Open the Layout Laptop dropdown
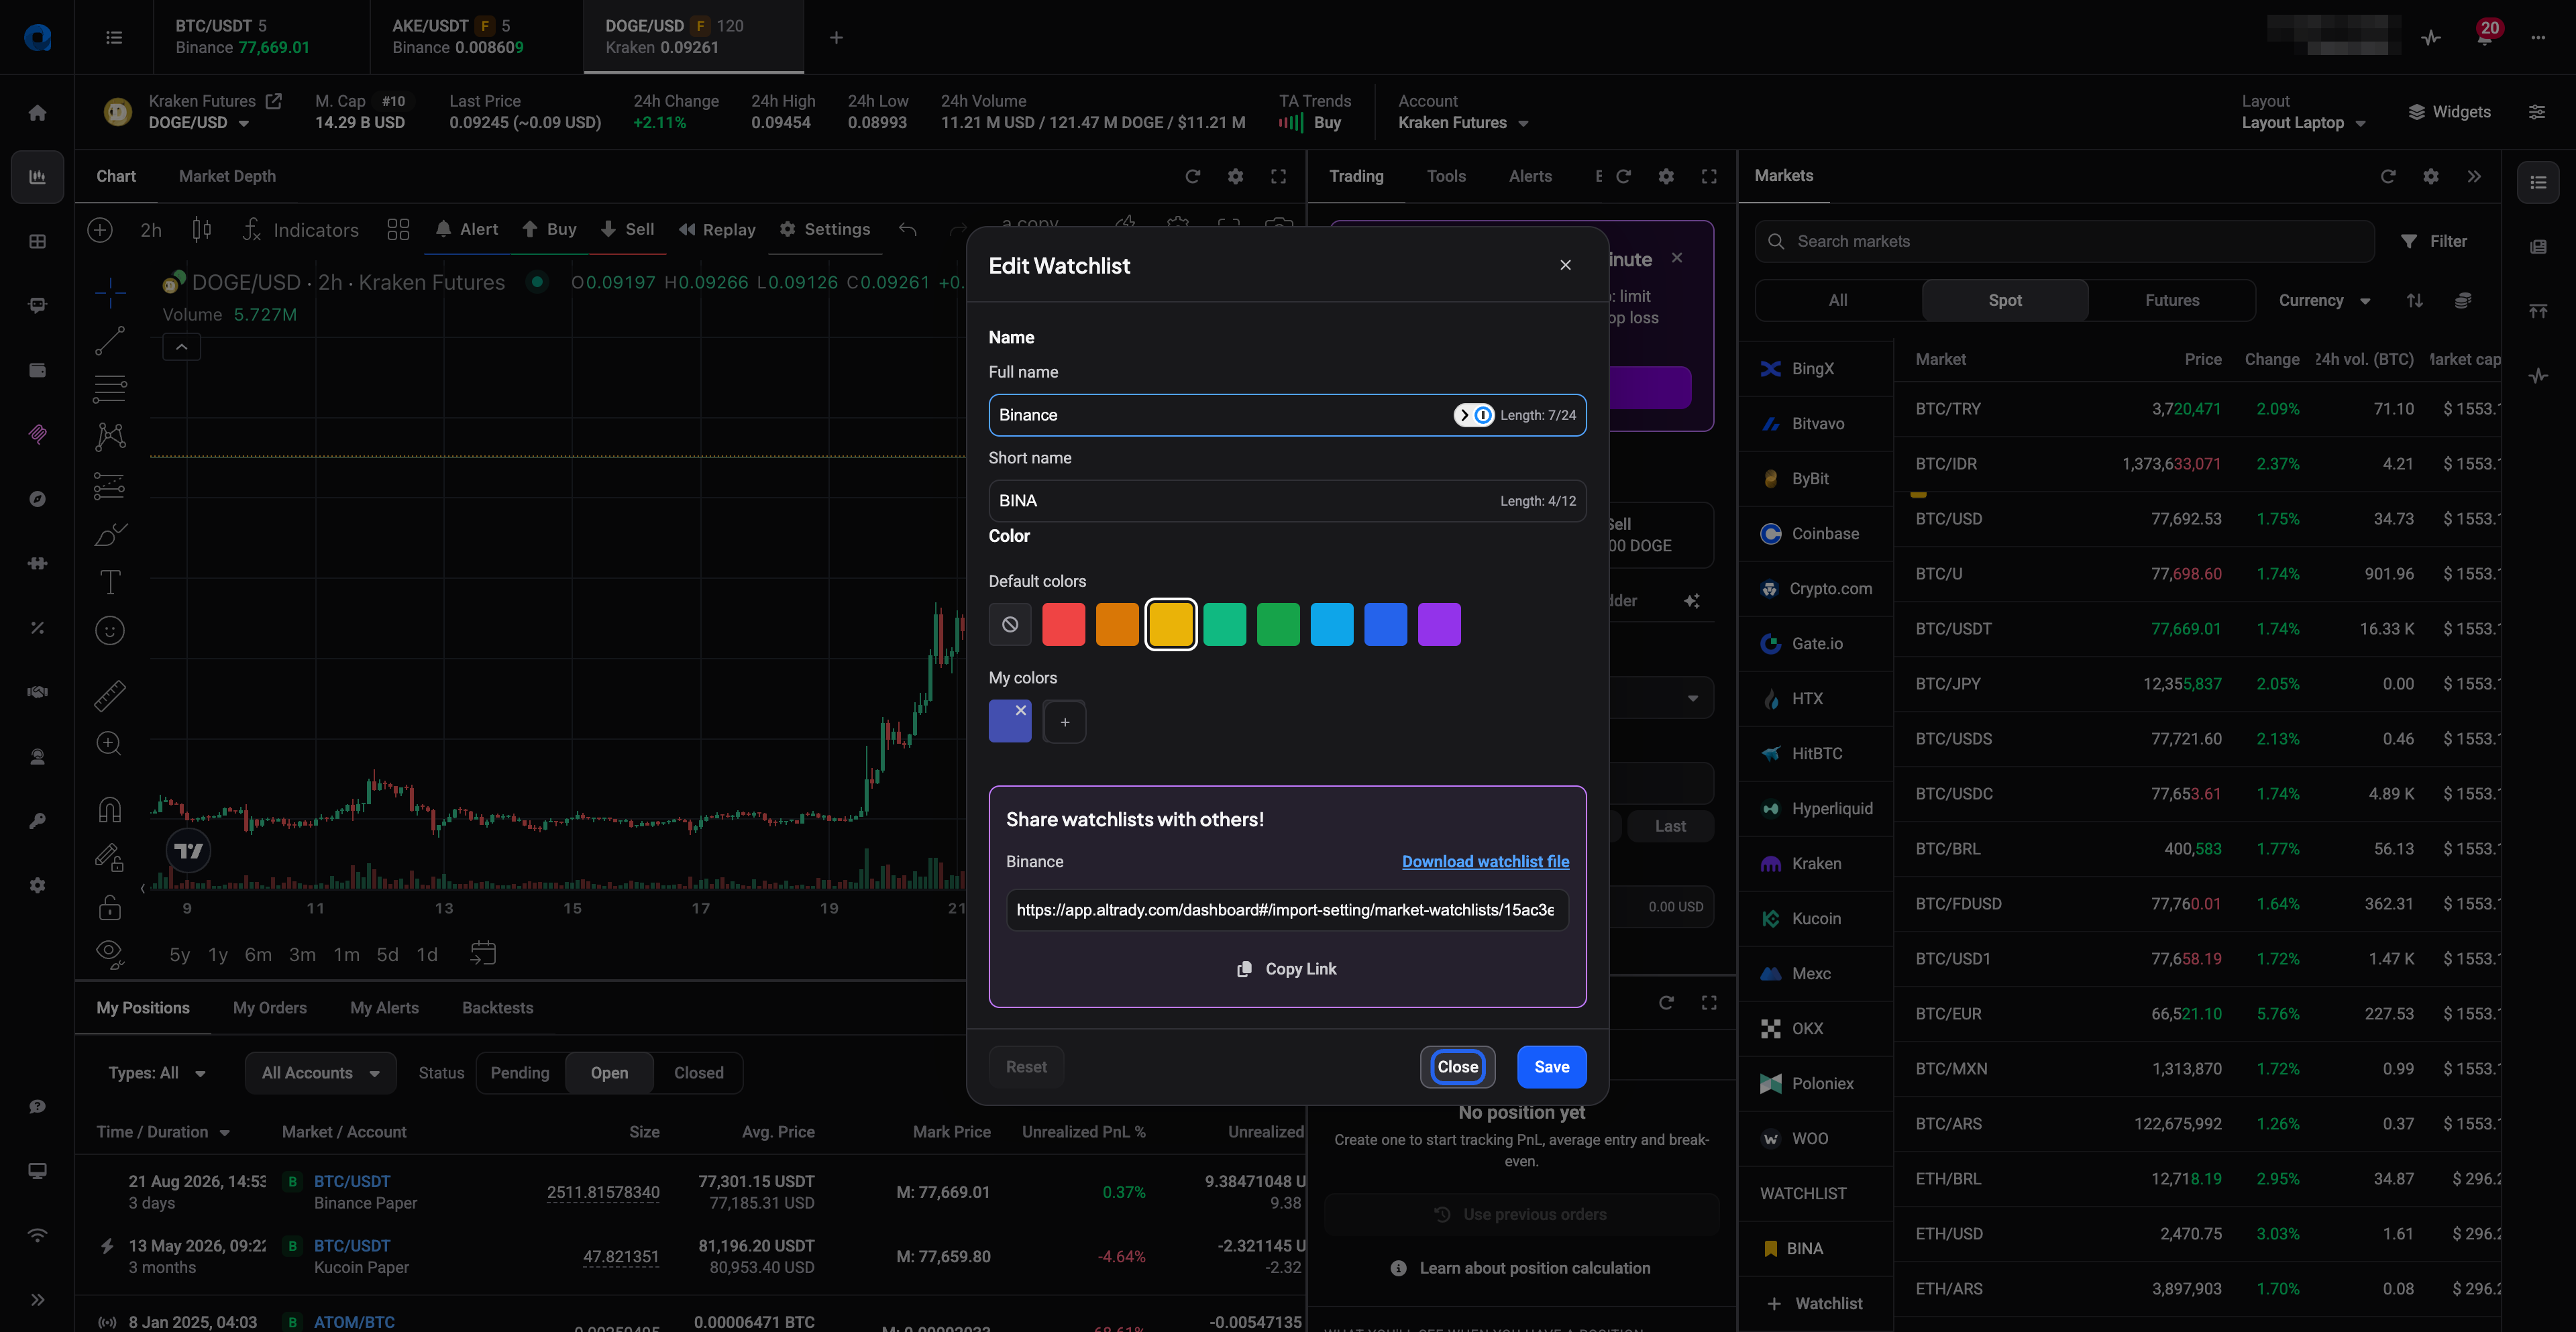The width and height of the screenshot is (2576, 1332). click(x=2303, y=122)
